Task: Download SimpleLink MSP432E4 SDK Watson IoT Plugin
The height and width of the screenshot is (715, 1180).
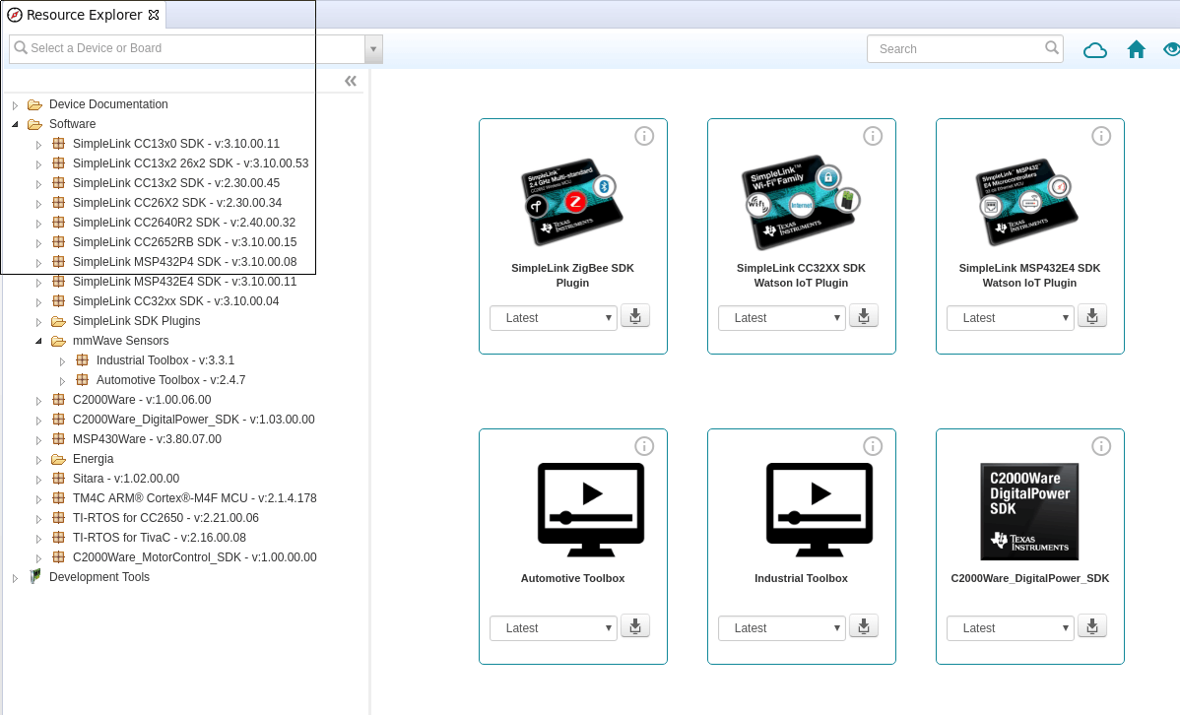Action: click(1092, 316)
